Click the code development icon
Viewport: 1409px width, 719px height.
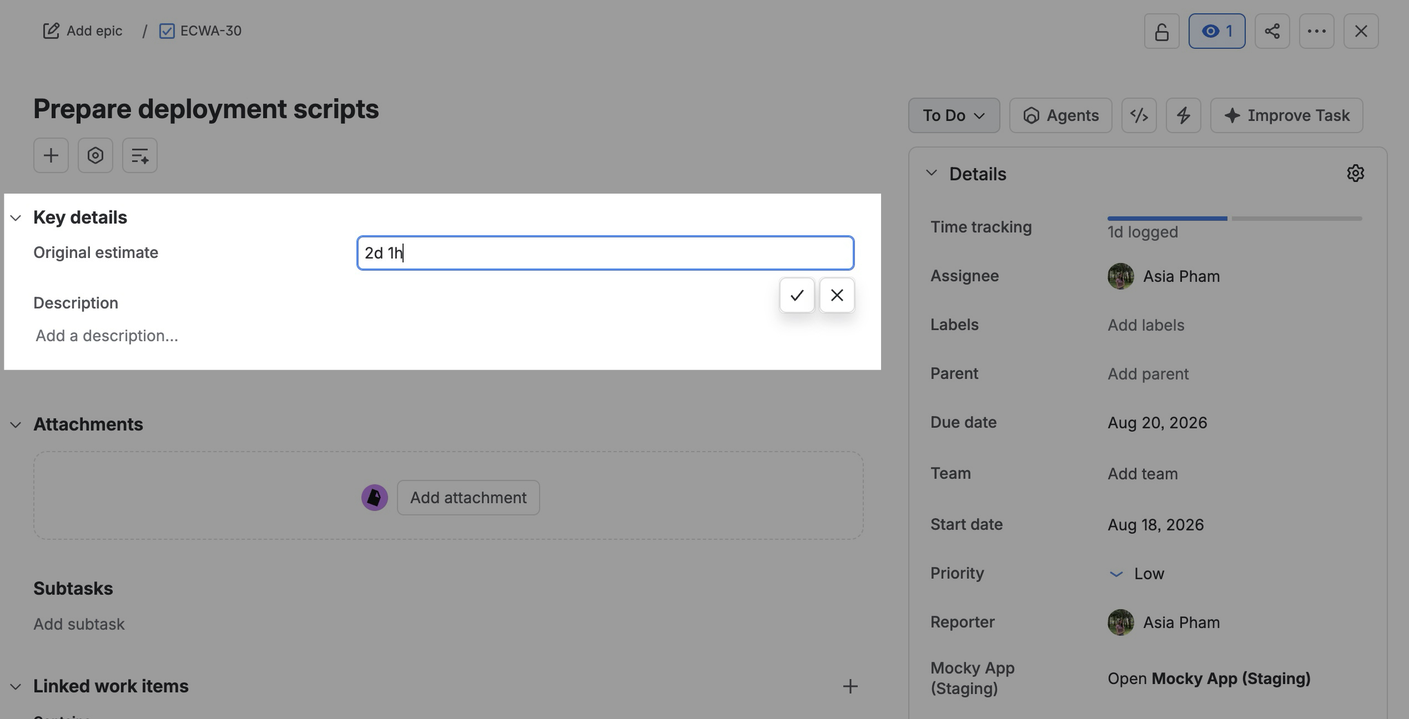point(1139,115)
